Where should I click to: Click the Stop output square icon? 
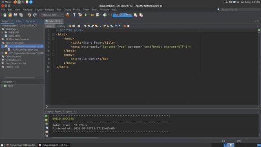(46, 131)
